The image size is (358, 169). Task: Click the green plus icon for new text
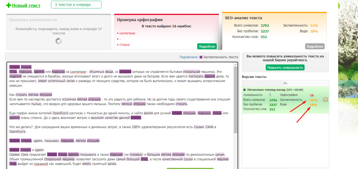point(9,5)
